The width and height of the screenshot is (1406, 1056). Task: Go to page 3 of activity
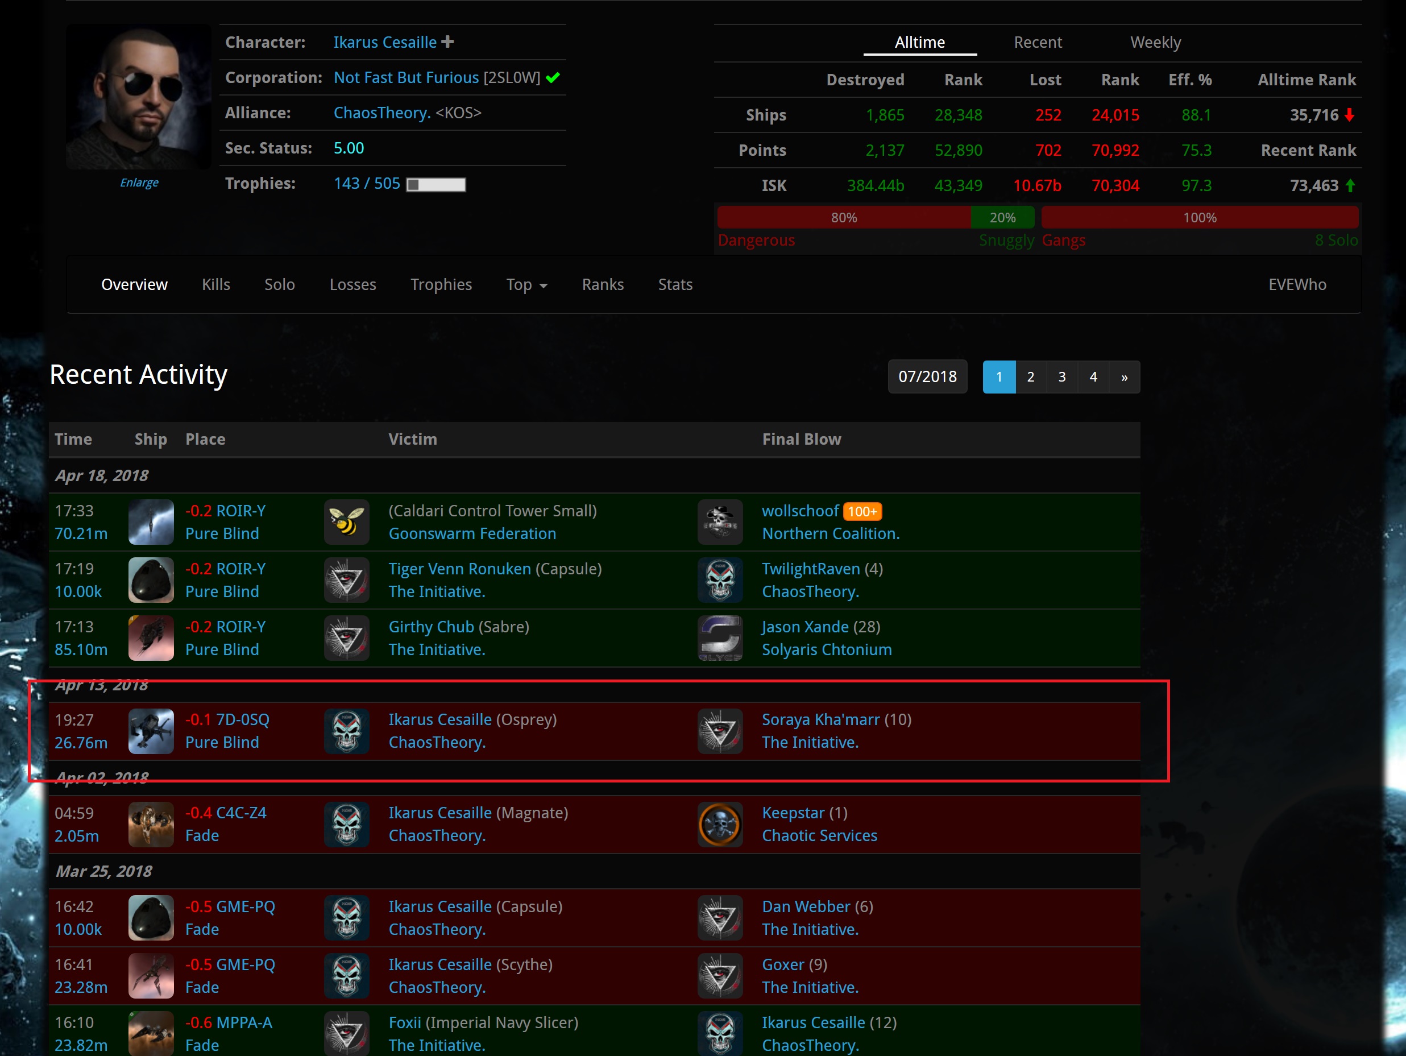(x=1061, y=377)
